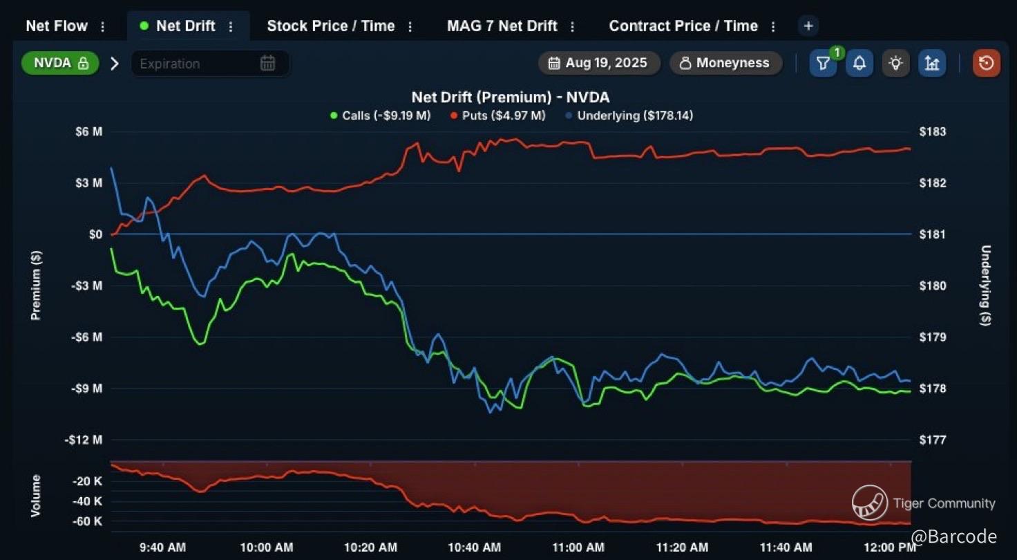Click the alerts bell icon

click(859, 64)
